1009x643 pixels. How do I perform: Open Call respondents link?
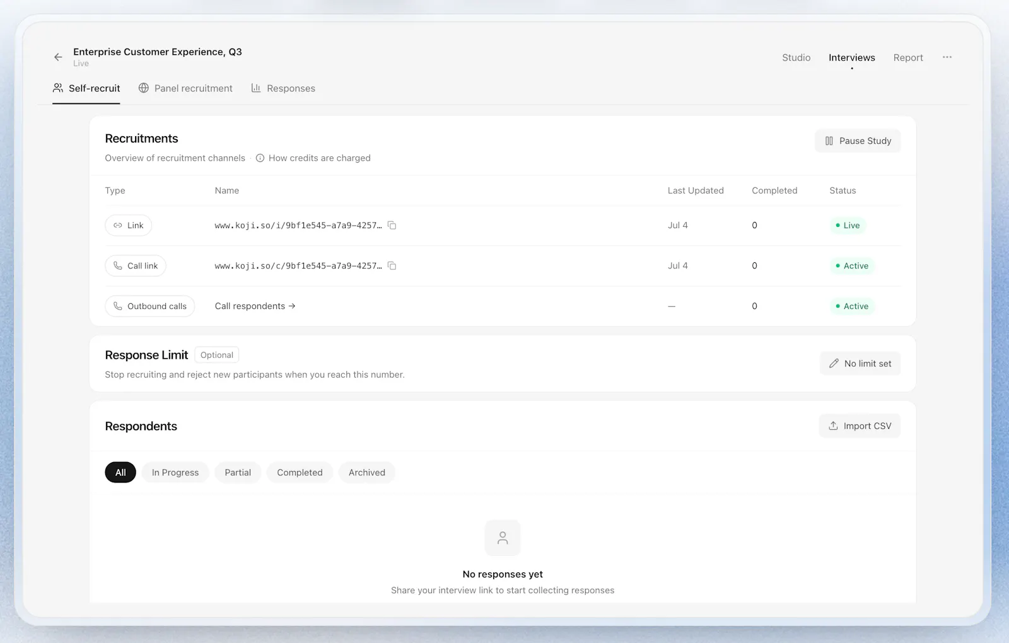[x=255, y=306]
